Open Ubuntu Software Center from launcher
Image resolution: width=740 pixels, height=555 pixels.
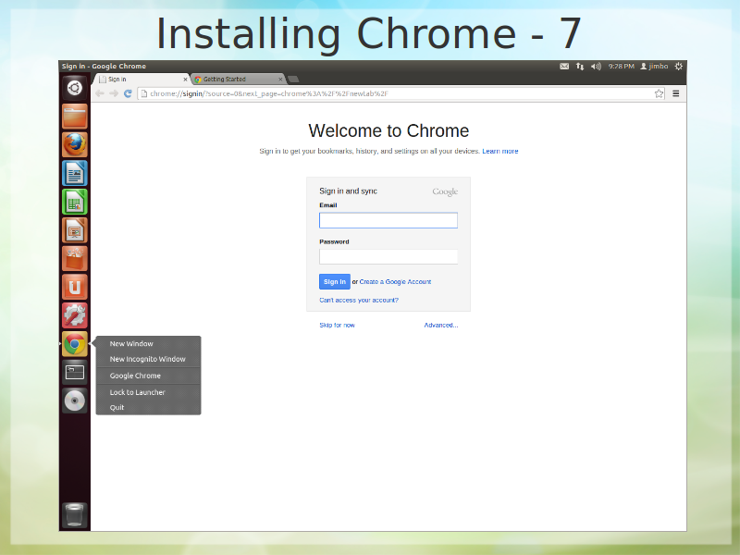(75, 259)
